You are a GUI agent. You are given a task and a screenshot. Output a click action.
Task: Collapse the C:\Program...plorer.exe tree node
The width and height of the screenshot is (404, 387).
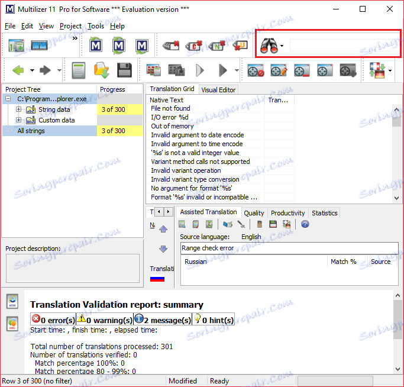pos(8,99)
